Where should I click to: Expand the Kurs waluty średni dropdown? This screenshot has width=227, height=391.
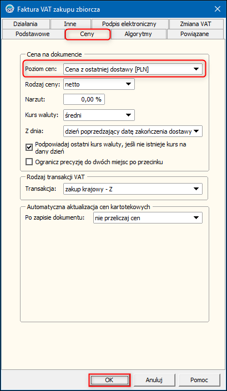pos(99,115)
